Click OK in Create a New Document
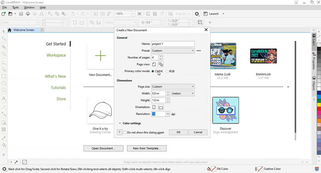The image size is (321, 173). coord(178,132)
